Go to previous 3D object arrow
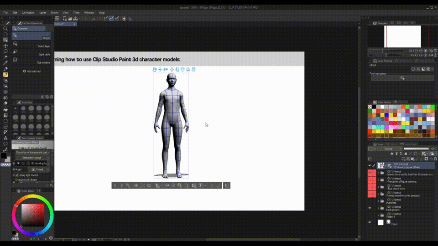Viewport: 438px width, 246px height. [115, 185]
